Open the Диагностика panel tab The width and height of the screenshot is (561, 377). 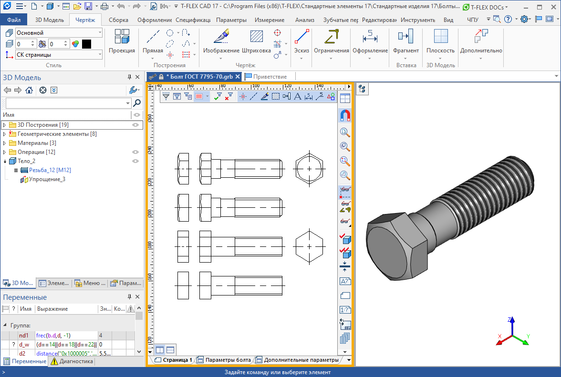(x=72, y=362)
